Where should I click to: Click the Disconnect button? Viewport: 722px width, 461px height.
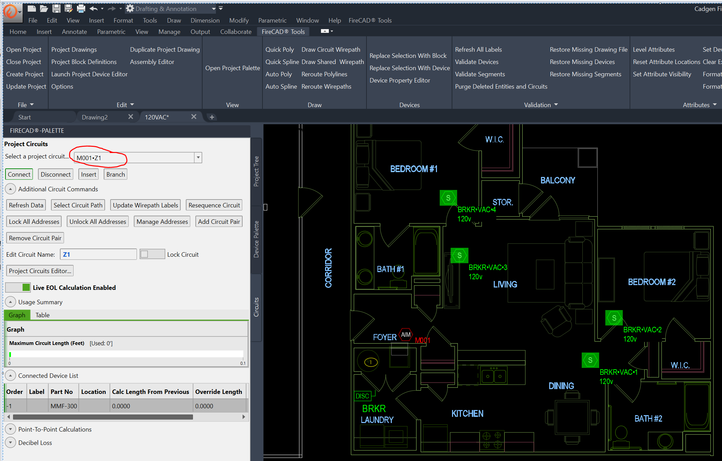click(x=55, y=174)
